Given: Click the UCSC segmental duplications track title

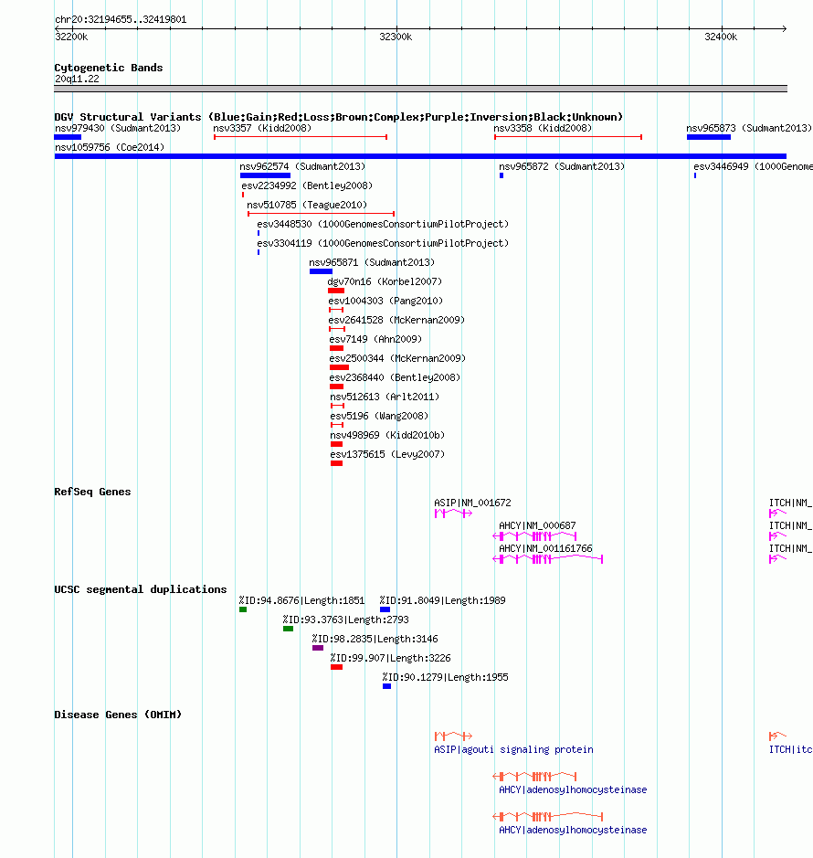Looking at the screenshot, I should (140, 589).
